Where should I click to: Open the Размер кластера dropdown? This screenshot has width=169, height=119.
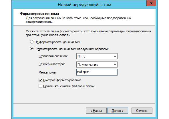pos(97,64)
